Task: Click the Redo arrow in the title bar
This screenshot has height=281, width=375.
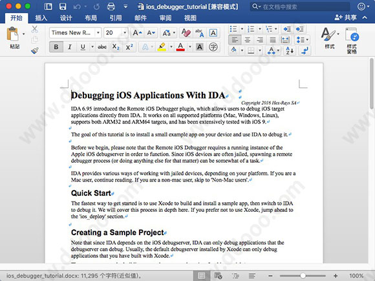Action: tap(96, 6)
